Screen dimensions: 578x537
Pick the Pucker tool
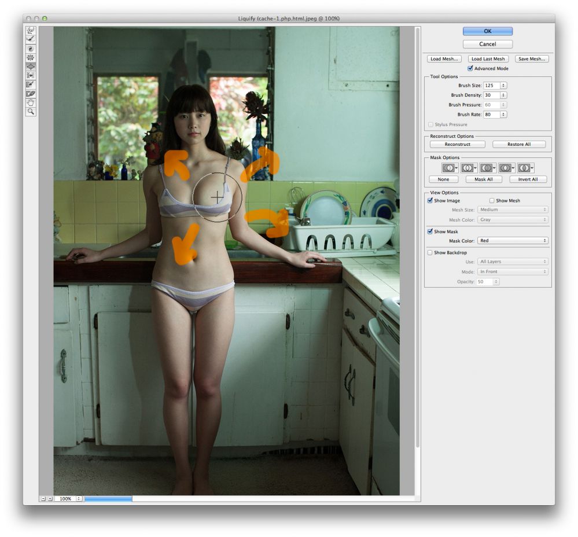point(31,58)
